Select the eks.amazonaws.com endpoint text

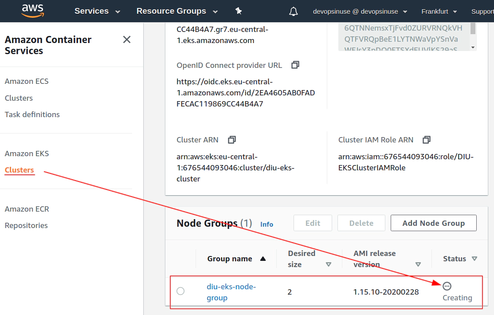tap(223, 35)
